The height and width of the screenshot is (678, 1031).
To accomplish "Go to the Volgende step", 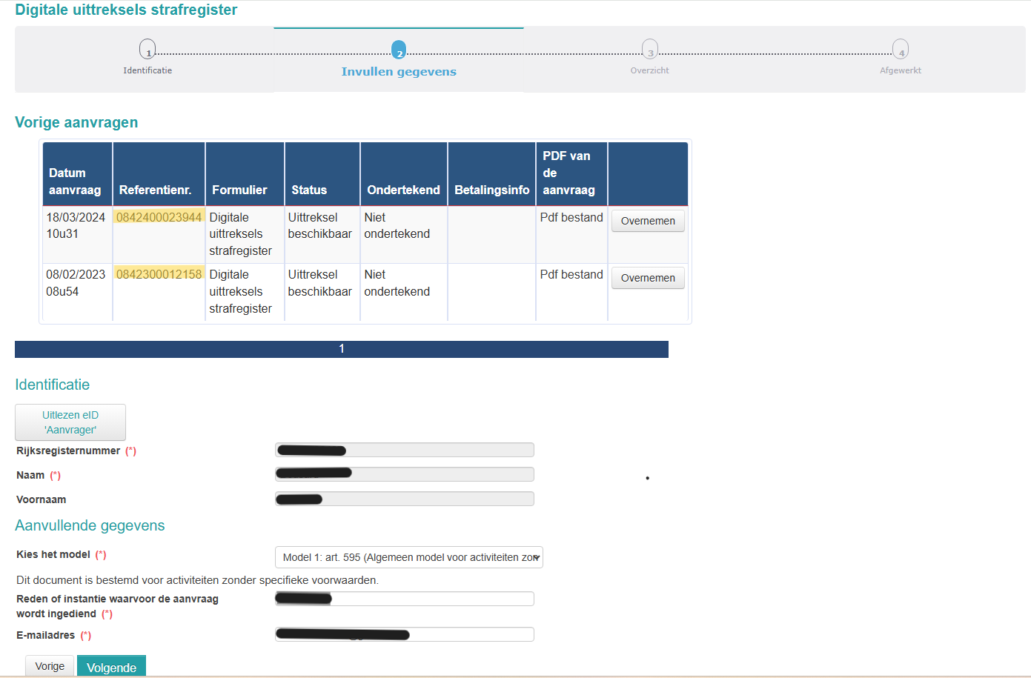I will point(111,666).
